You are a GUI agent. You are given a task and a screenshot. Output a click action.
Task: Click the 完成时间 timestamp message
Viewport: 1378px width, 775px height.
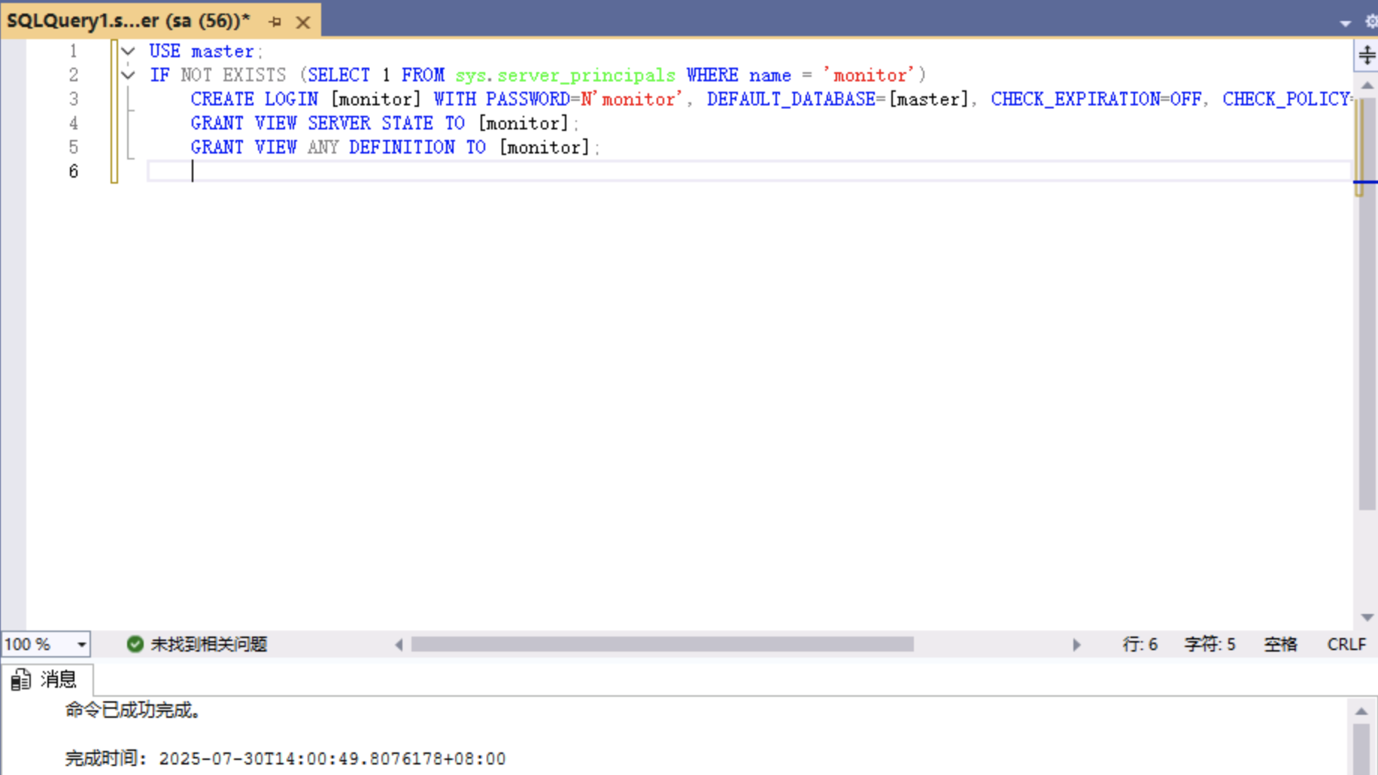pyautogui.click(x=285, y=758)
